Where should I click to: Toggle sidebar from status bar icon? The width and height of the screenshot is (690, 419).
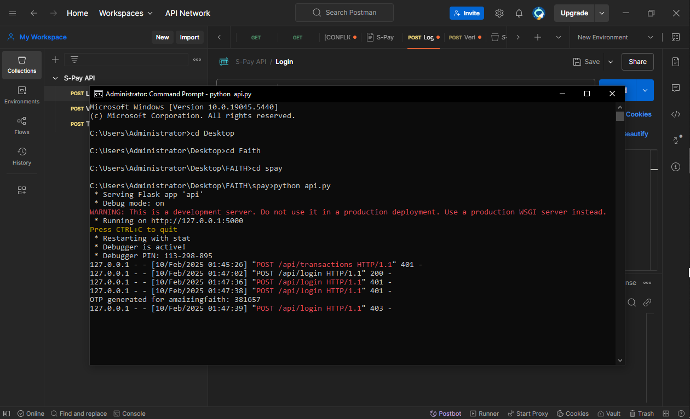[x=7, y=414]
